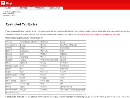This screenshot has height=98, width=130.
Task: Go to the CONTACT US tab
Action: point(55,8)
